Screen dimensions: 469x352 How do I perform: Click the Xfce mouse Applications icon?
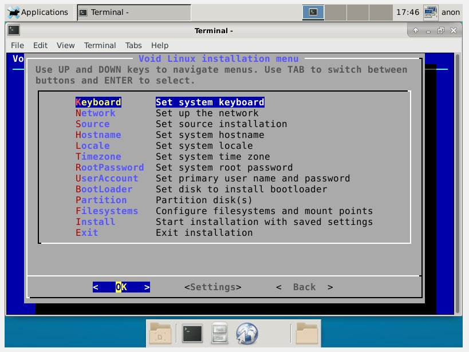coord(14,12)
